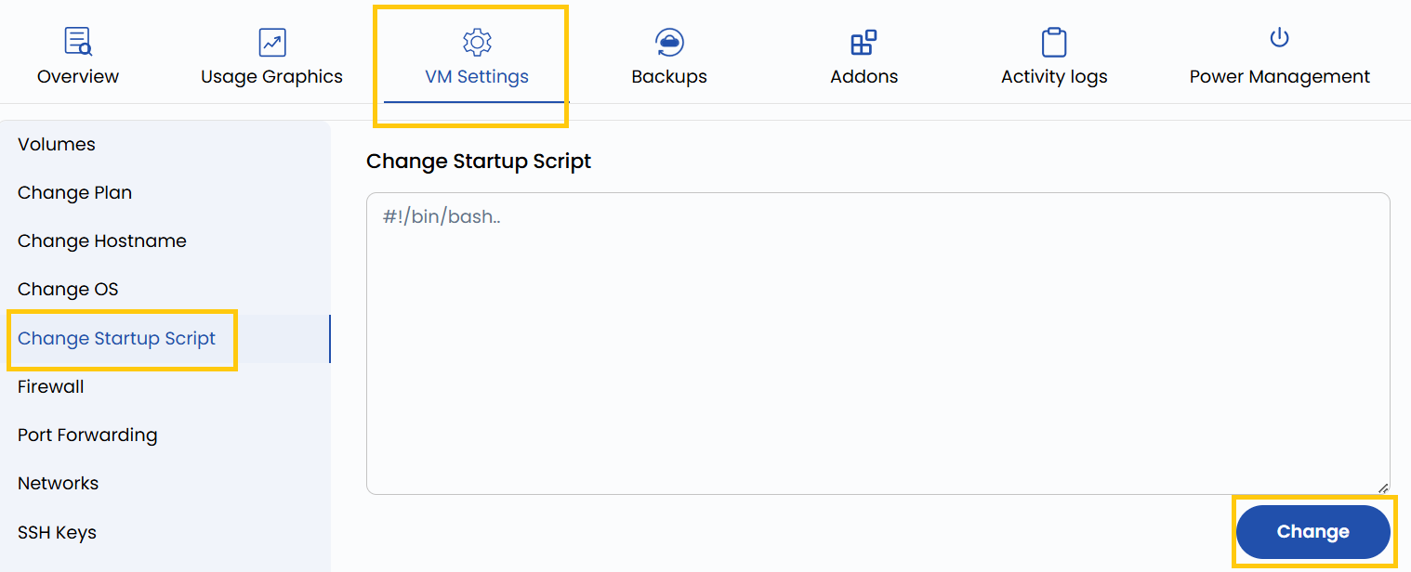The height and width of the screenshot is (572, 1411).
Task: Open the Firewall configuration
Action: point(50,386)
